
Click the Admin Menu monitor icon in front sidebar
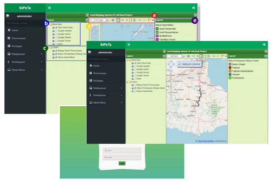coord(91,102)
